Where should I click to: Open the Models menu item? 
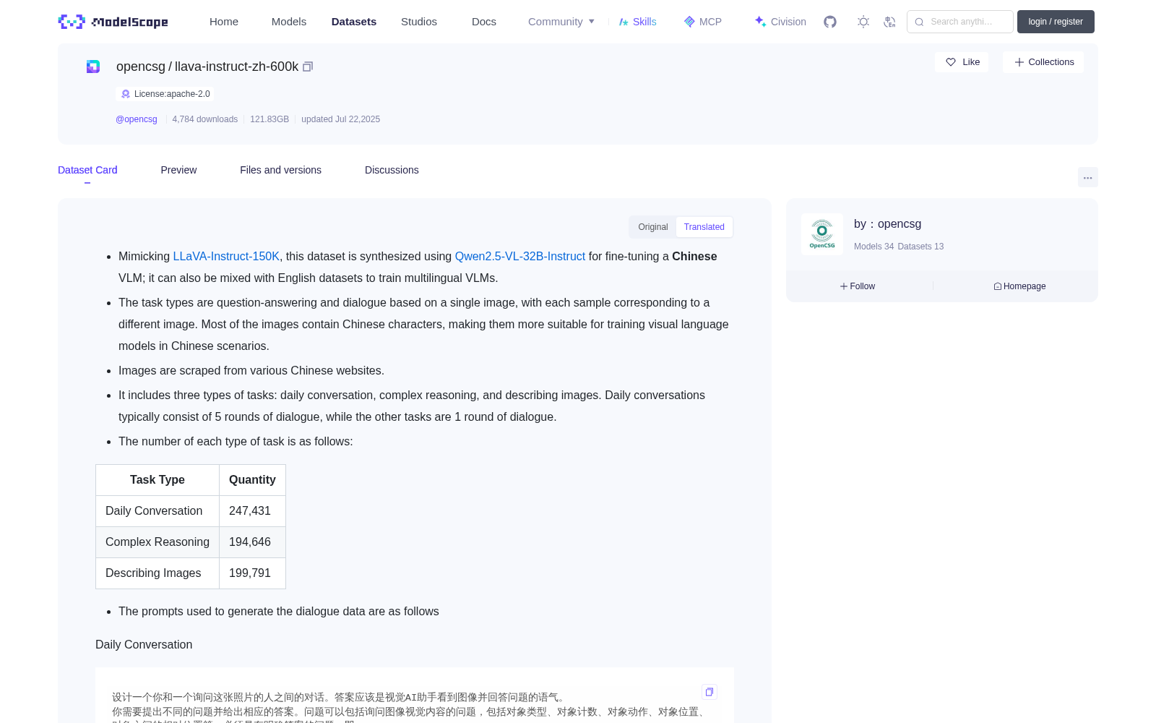pyautogui.click(x=289, y=22)
